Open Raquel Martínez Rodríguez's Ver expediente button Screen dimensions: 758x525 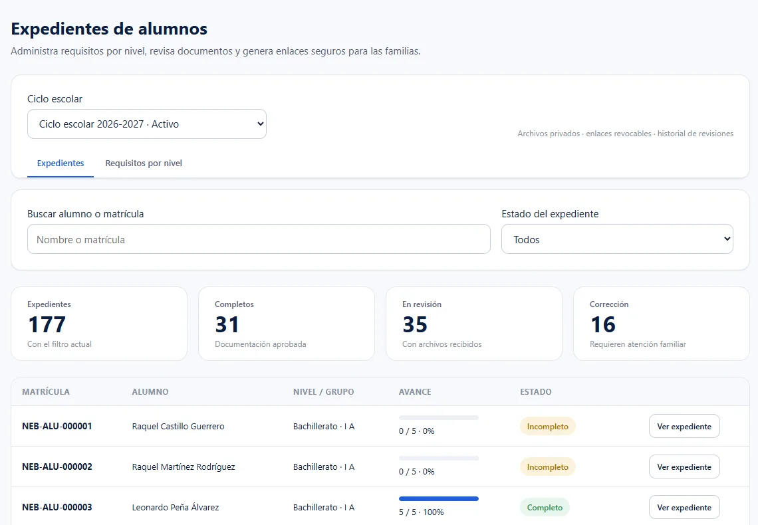point(684,467)
